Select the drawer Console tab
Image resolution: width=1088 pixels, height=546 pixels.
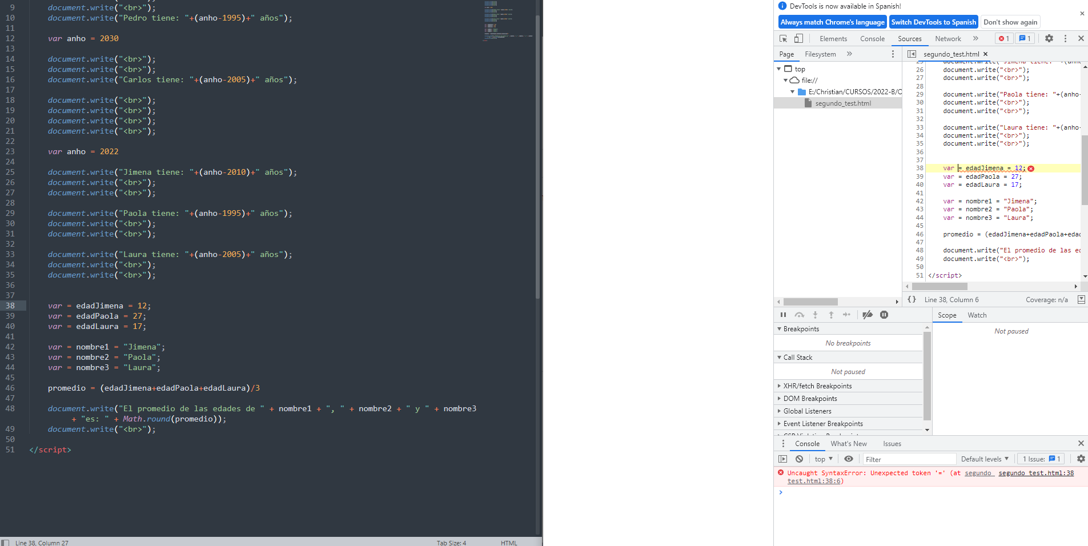click(x=807, y=444)
